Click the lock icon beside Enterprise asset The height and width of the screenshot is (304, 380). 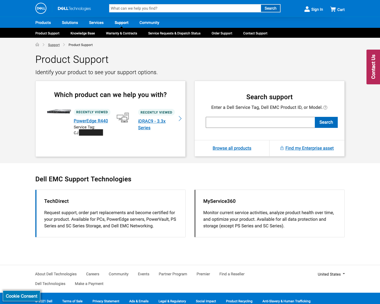[x=282, y=148]
